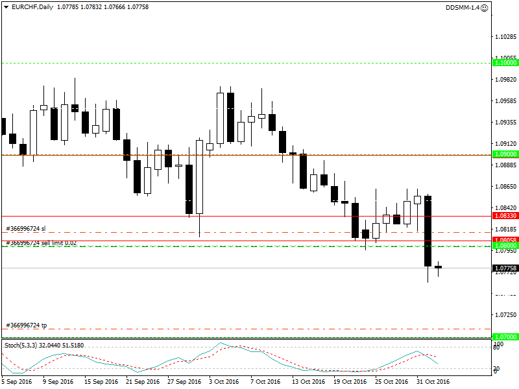Screen dimensions: 519x389
Task: Click the large black 31 Oct candle body
Action: (428, 231)
